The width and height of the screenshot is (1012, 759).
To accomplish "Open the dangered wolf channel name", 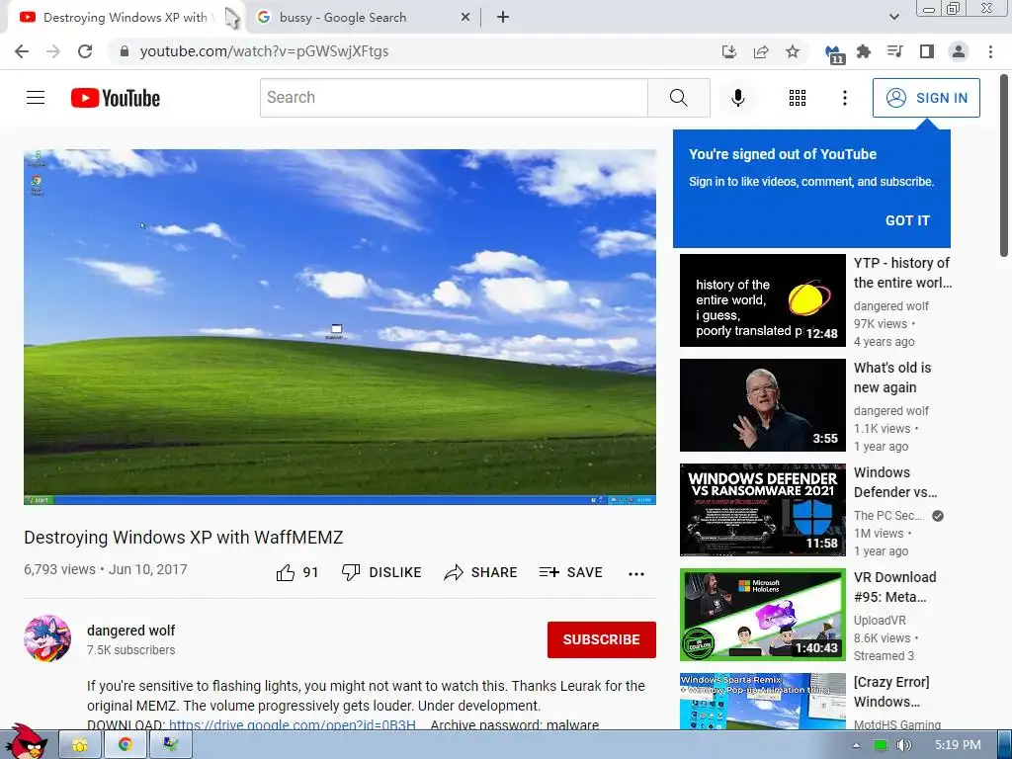I will coord(131,631).
